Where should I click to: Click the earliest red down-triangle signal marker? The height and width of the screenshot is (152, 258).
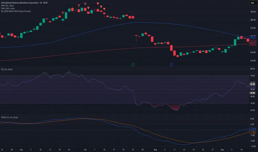pos(63,13)
